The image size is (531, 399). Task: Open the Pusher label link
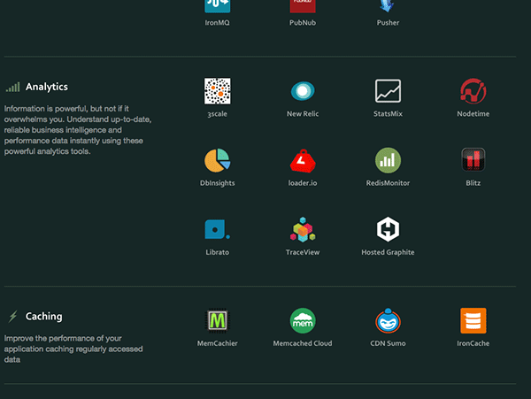click(388, 23)
